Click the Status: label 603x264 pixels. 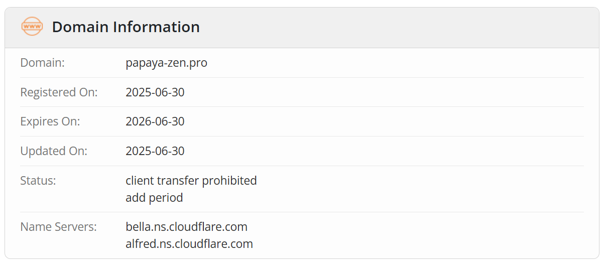[x=38, y=180]
